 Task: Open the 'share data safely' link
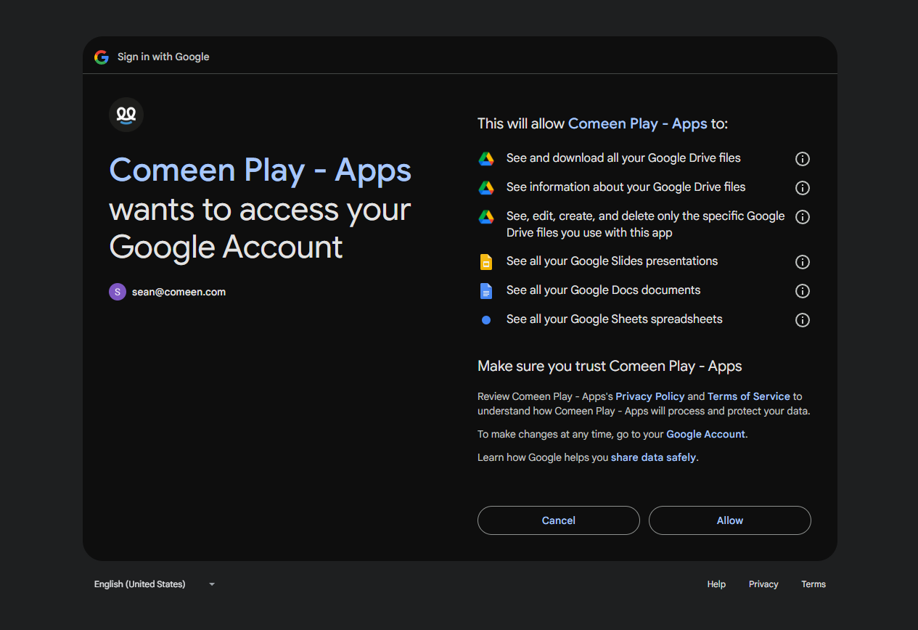coord(653,457)
